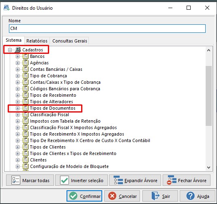Click the clipboard icon beside Agências
Viewport: 217px width, 204px height.
(x=26, y=63)
